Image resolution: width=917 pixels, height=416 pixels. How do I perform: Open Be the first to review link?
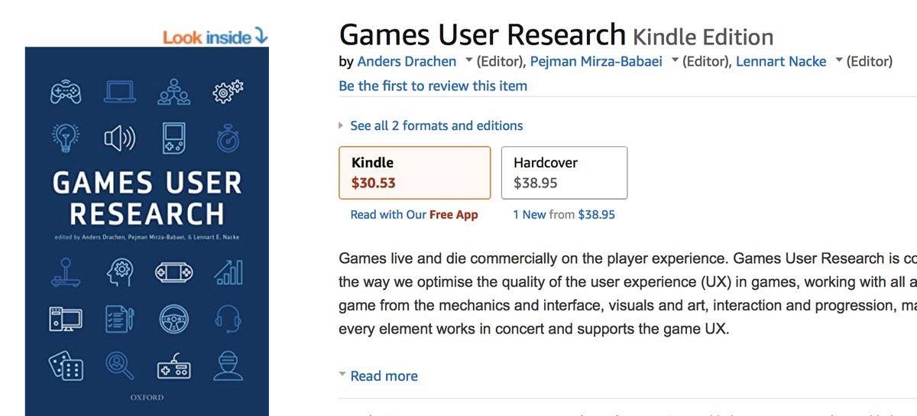click(433, 86)
